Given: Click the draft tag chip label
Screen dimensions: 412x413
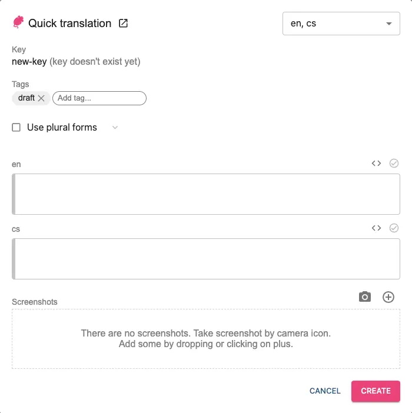Looking at the screenshot, I should (x=26, y=98).
